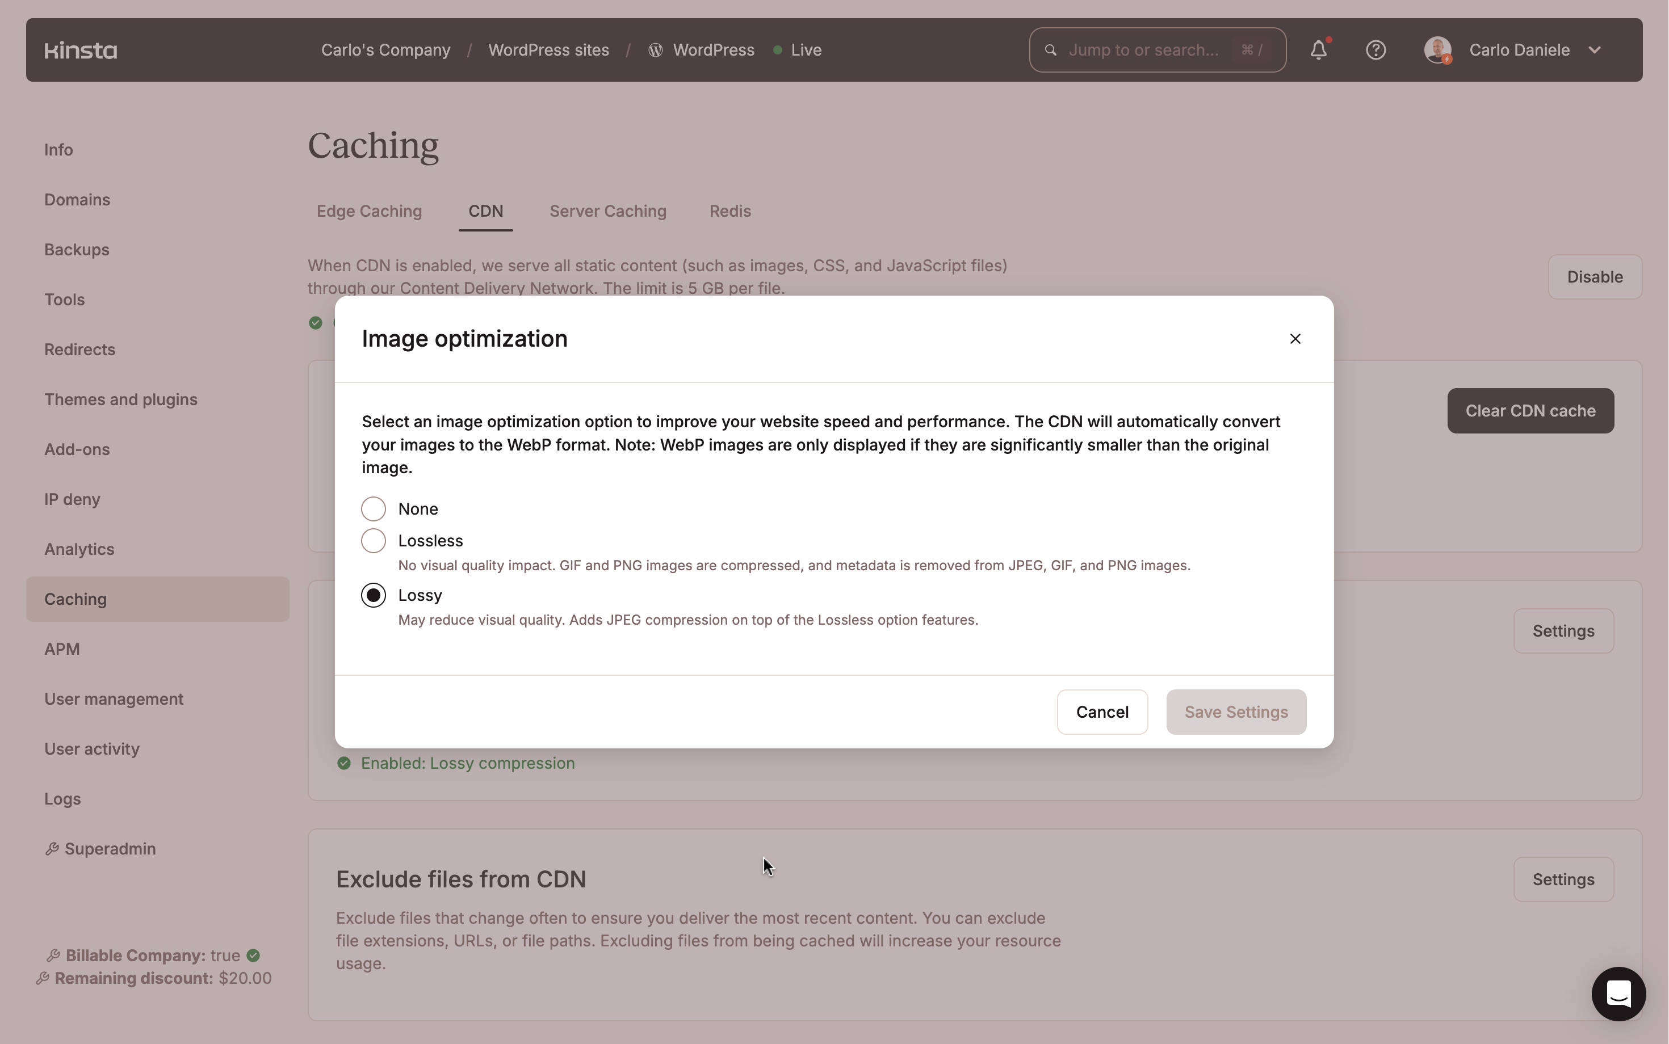Click the Kinsta logo

coord(81,50)
